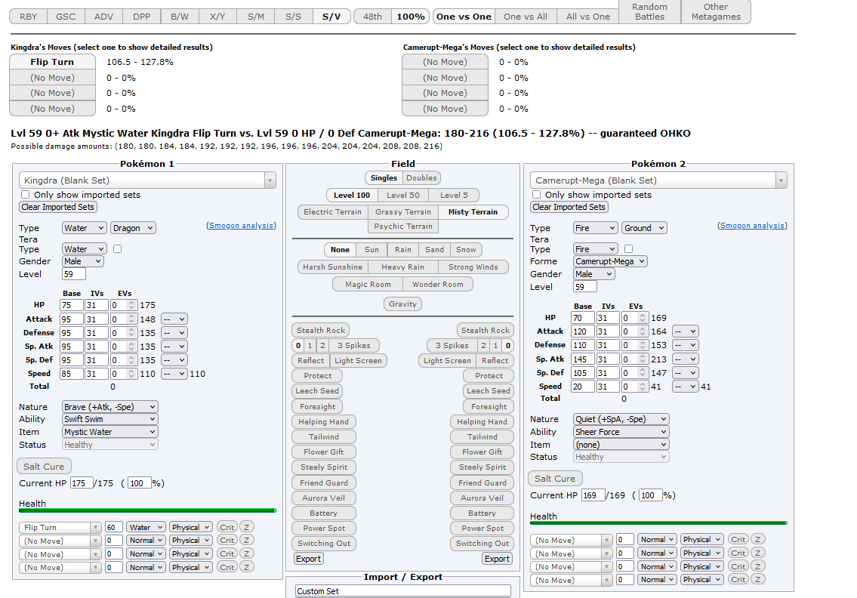
Task: Open the X/Y generation tab
Action: tap(217, 17)
